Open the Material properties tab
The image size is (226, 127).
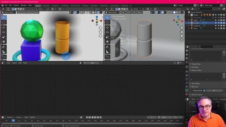pyautogui.click(x=187, y=94)
